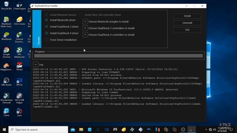Screen dimensions: 237x133
Task: Toggle Install Windows Service checkbox
Action: click(x=46, y=15)
